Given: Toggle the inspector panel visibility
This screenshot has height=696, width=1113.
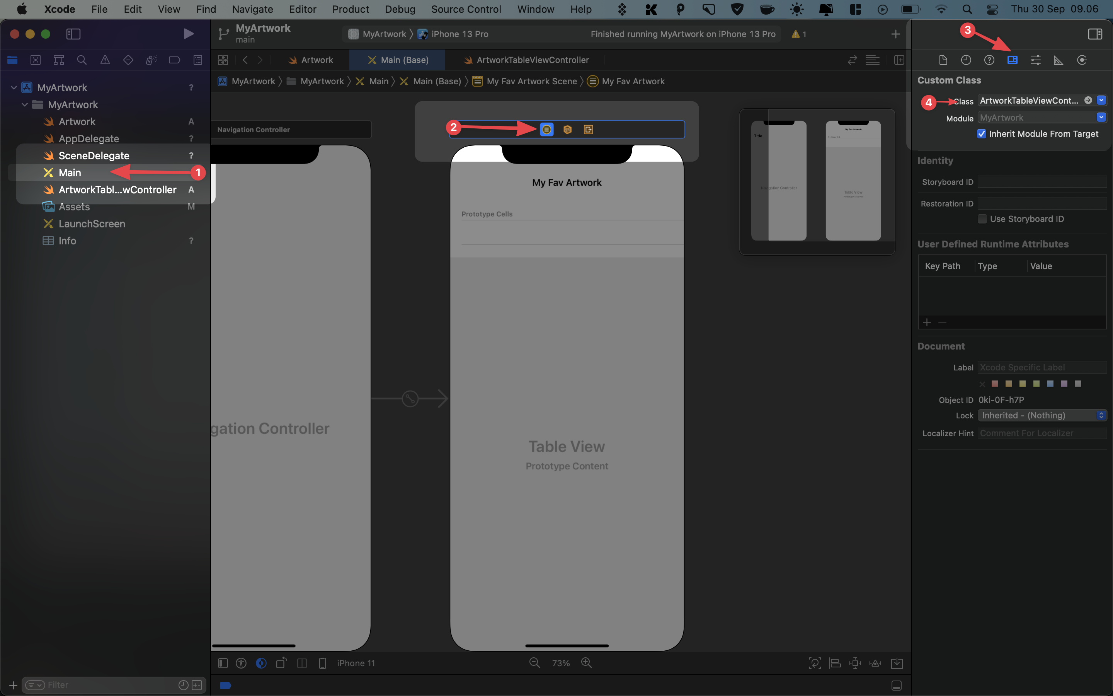Looking at the screenshot, I should click(x=1095, y=34).
